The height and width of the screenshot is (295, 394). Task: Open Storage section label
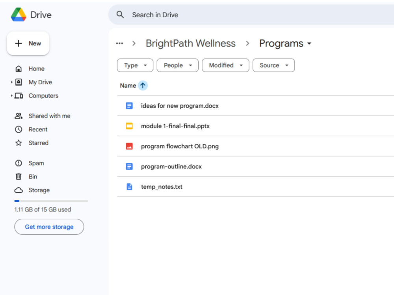(39, 190)
